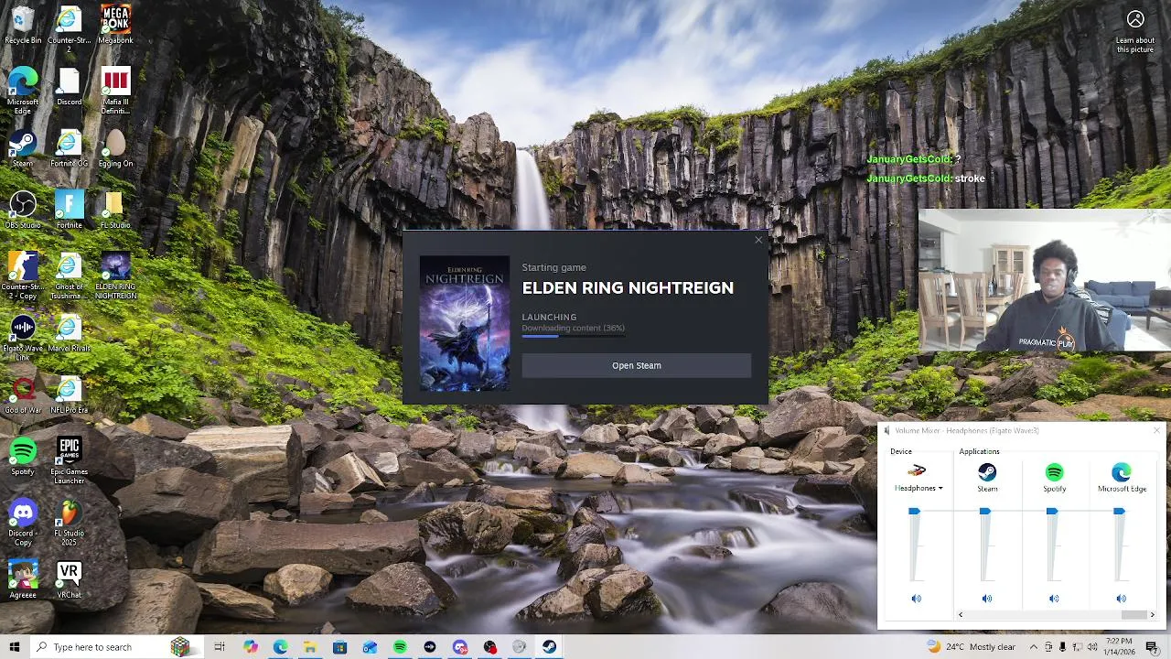Click the Discord file icon on desktop
Image resolution: width=1171 pixels, height=659 pixels.
click(x=69, y=86)
